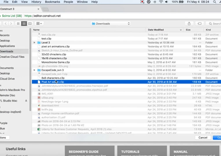Select Pixel Art editor.c3p file
This screenshot has height=156, width=221.
coord(126,82)
